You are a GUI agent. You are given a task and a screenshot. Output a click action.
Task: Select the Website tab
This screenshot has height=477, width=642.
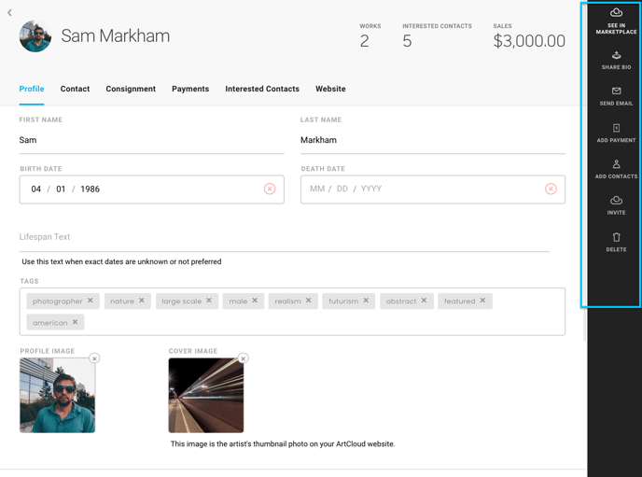point(330,89)
